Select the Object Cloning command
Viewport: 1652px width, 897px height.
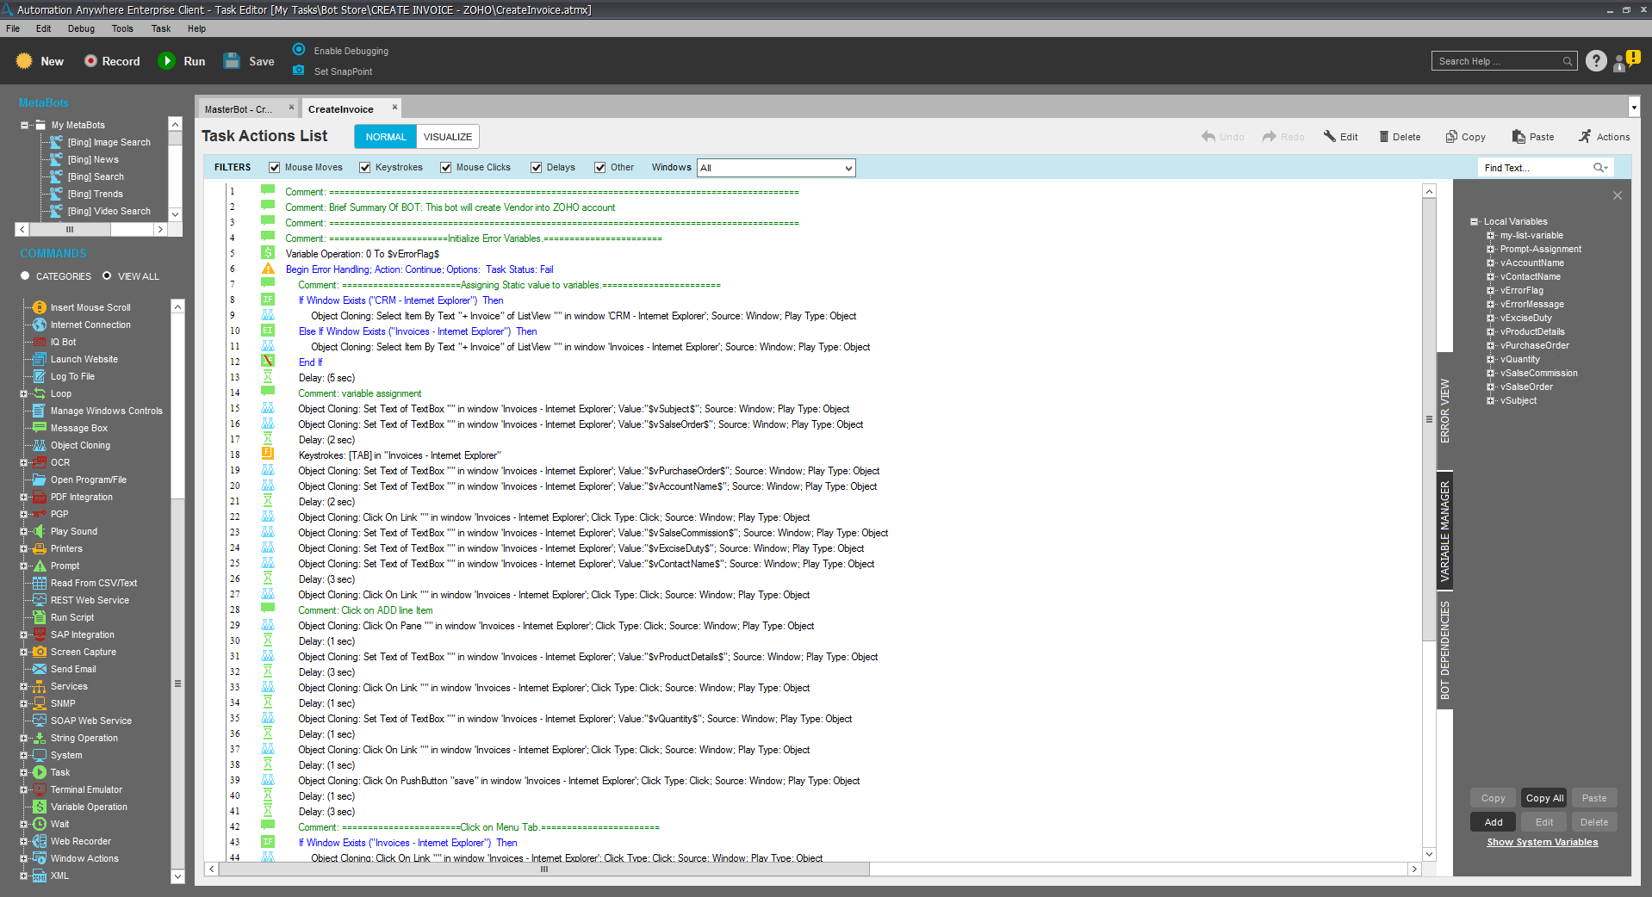coord(80,445)
